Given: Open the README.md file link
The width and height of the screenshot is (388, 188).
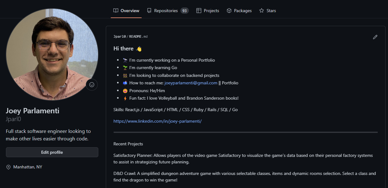Looking at the screenshot, I should (138, 37).
